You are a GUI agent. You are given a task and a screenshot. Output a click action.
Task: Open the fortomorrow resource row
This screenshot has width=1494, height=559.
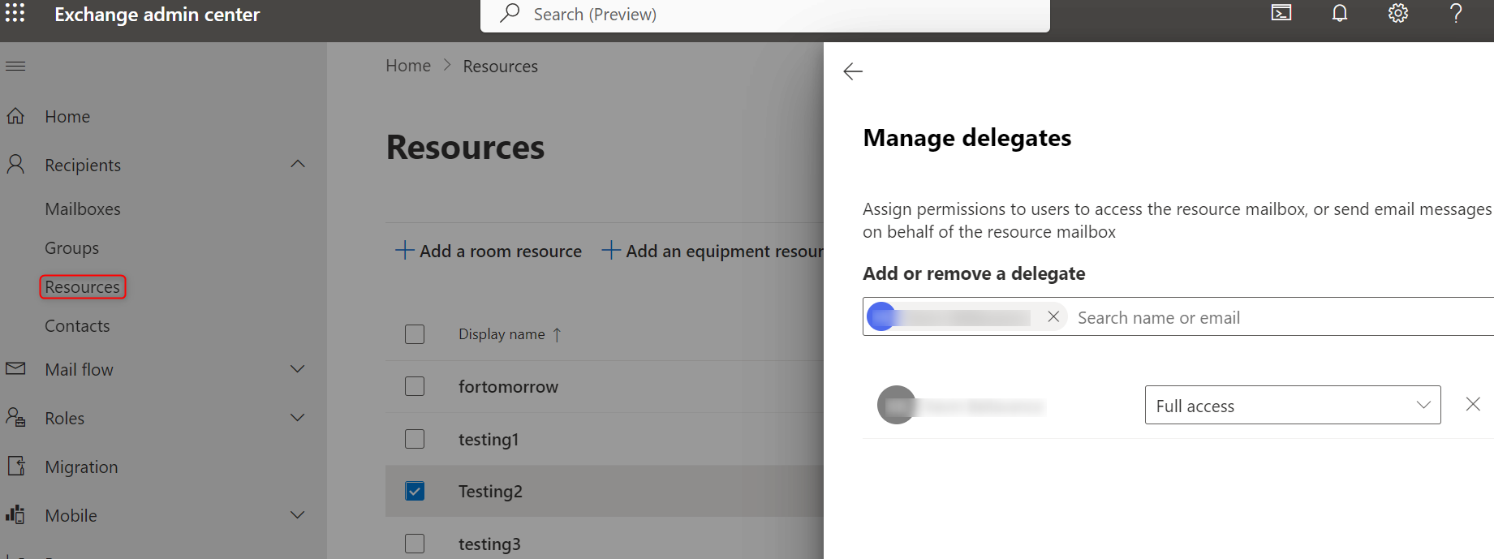point(508,387)
